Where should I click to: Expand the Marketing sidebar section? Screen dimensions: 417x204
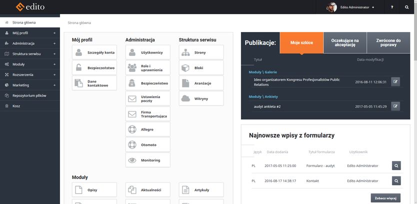30,85
